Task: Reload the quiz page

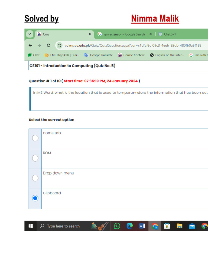Action: coord(48,45)
